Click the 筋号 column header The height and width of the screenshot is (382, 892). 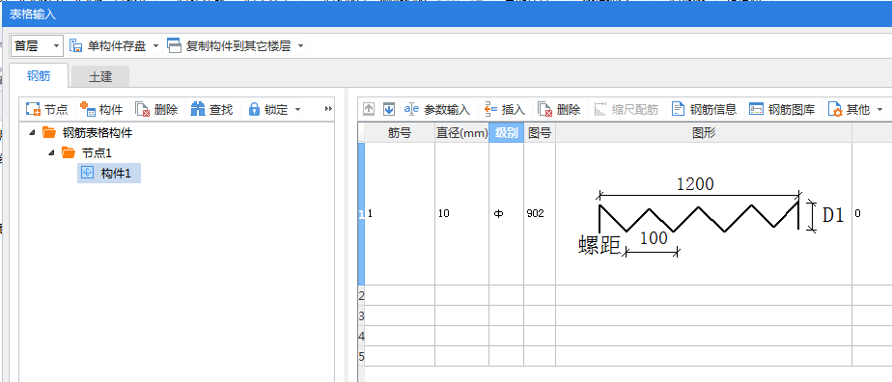400,133
